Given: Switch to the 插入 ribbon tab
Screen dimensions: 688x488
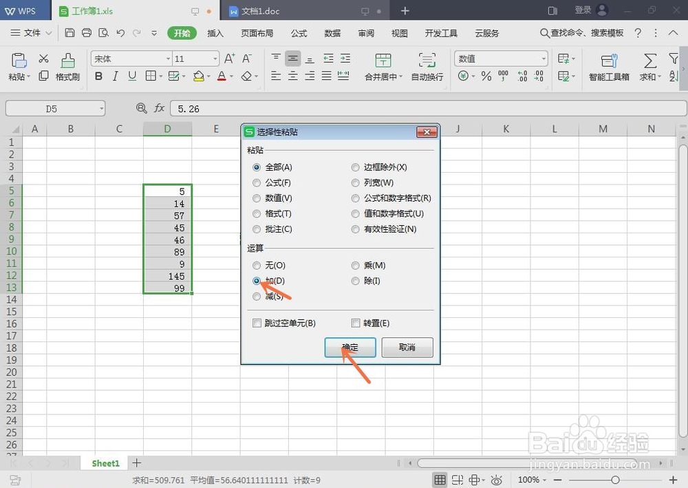Looking at the screenshot, I should pyautogui.click(x=213, y=32).
